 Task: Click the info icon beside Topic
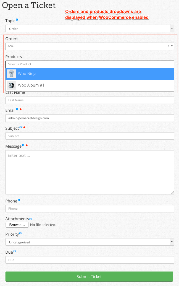tap(17, 20)
